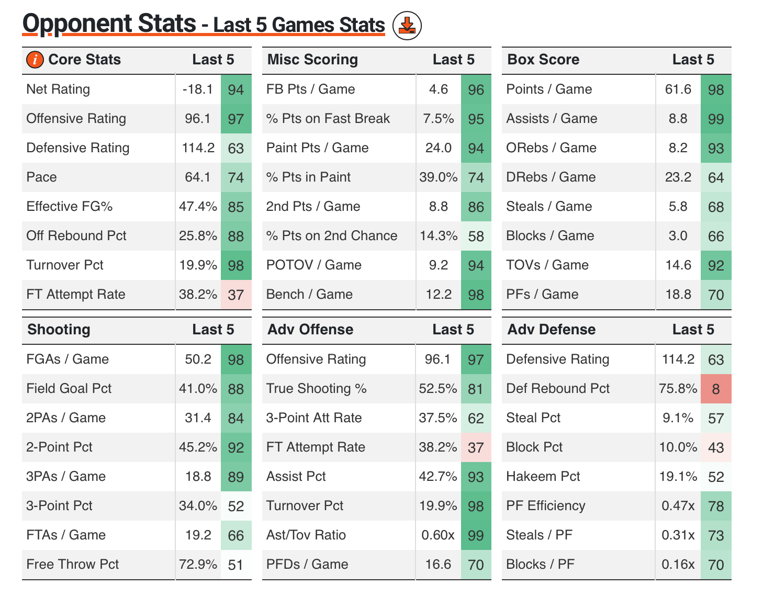Screen dimensions: 763x608
Task: Click the Points / Game value 61.6
Action: pyautogui.click(x=678, y=89)
